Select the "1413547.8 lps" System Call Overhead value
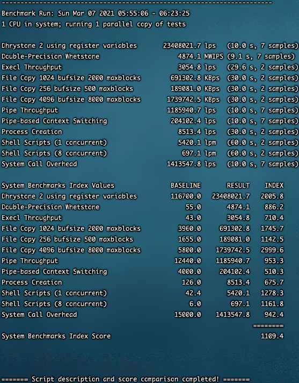Screen dimensions: 299x383 pos(191,164)
